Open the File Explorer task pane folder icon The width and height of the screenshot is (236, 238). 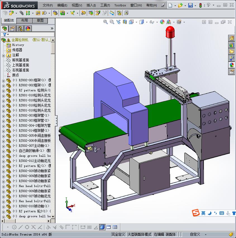[232, 52]
